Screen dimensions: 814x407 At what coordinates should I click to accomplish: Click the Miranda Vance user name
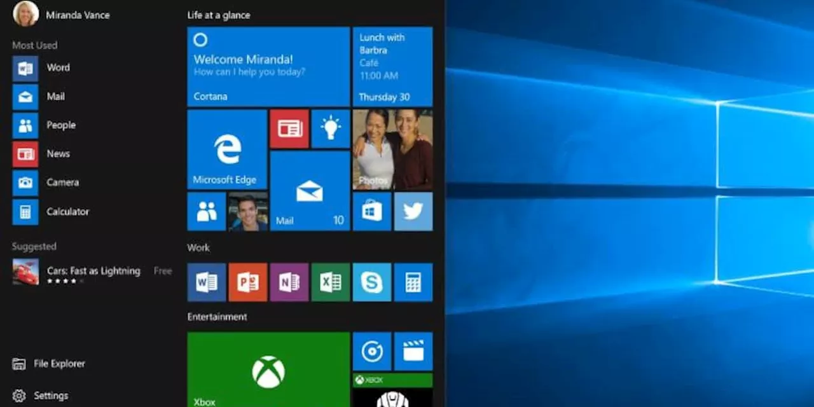[x=78, y=15]
